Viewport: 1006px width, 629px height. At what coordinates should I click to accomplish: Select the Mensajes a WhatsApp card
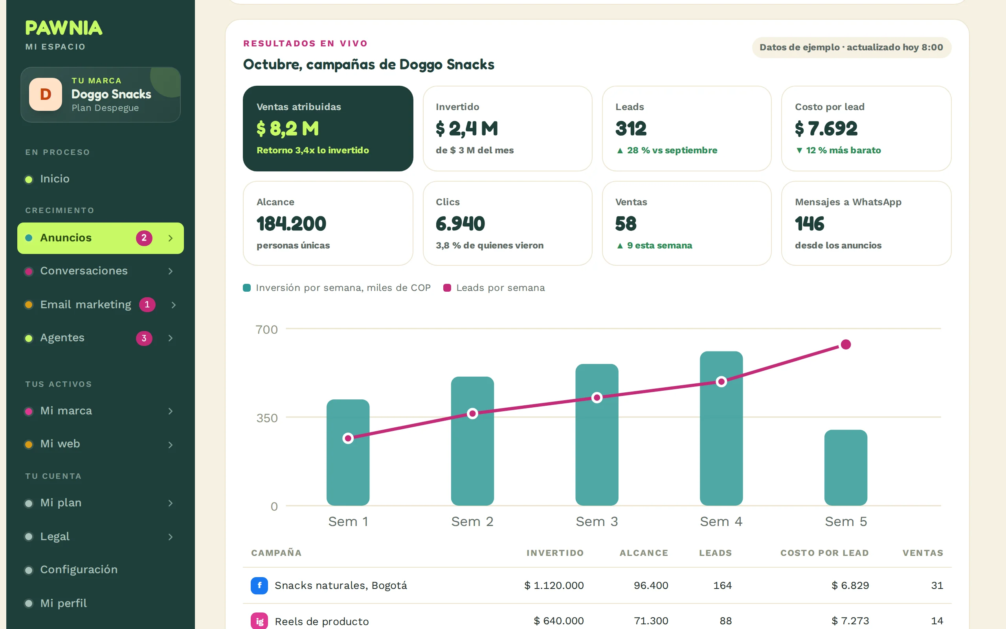(x=866, y=223)
